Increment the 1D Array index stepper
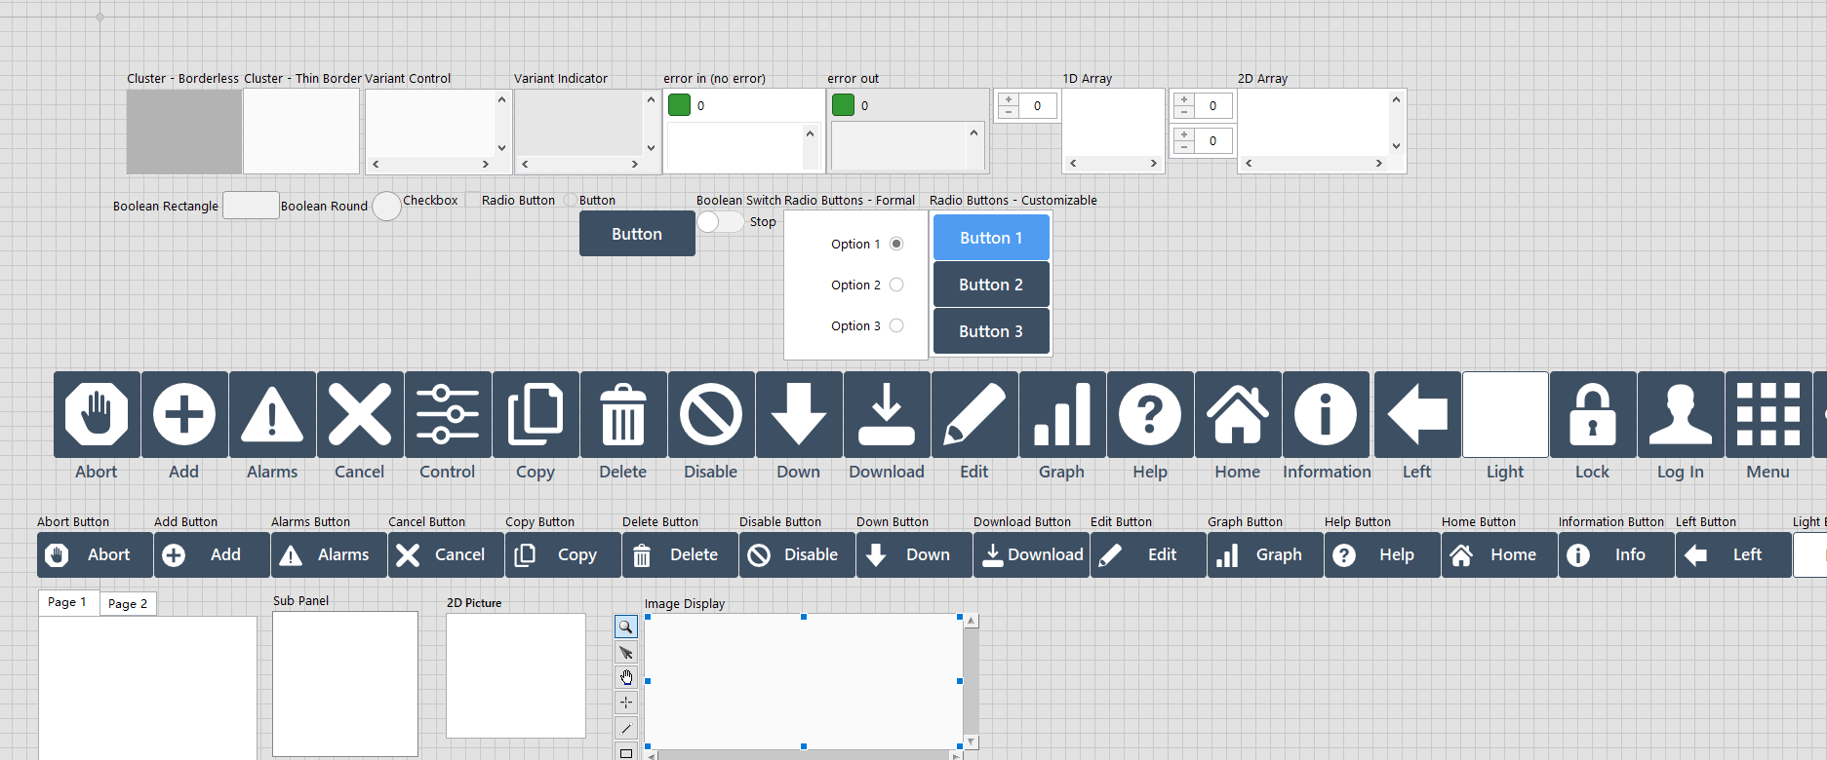This screenshot has width=1827, height=760. point(1009,99)
